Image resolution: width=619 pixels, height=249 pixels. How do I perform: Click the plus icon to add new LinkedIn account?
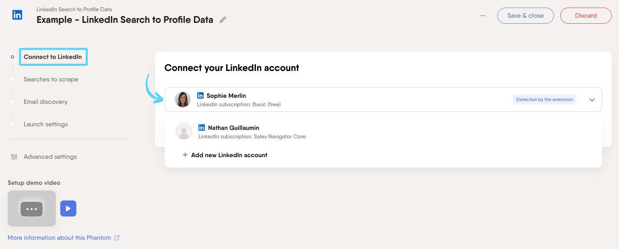tap(185, 155)
